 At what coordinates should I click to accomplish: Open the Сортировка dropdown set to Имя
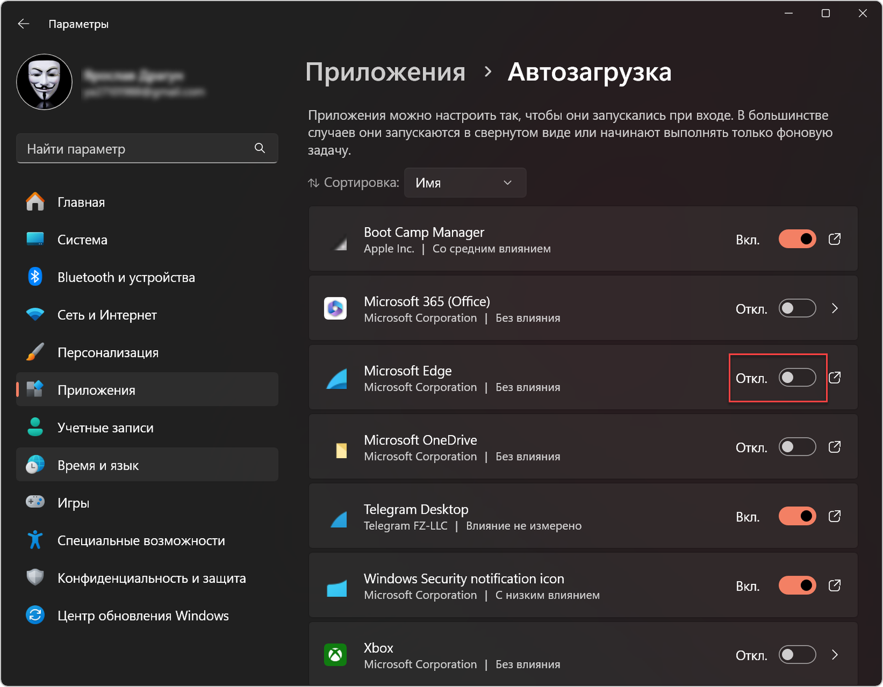(x=465, y=183)
